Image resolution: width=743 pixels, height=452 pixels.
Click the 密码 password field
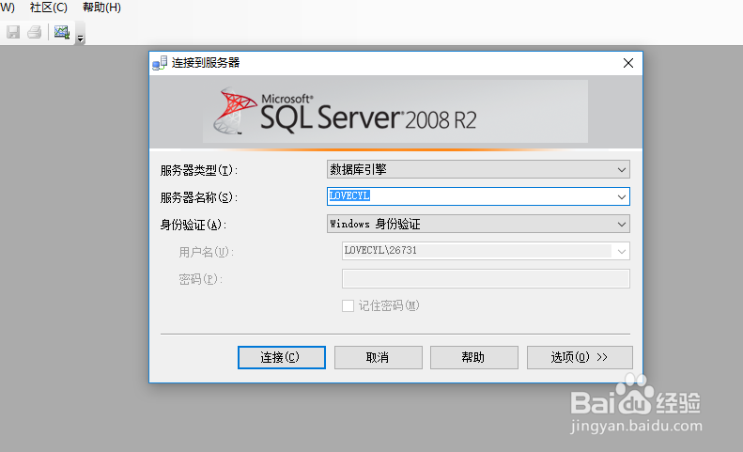486,278
